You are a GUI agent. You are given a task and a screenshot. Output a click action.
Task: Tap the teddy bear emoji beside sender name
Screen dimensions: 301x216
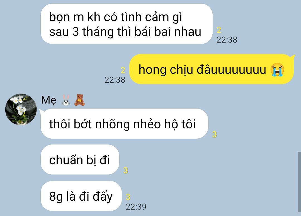[79, 100]
